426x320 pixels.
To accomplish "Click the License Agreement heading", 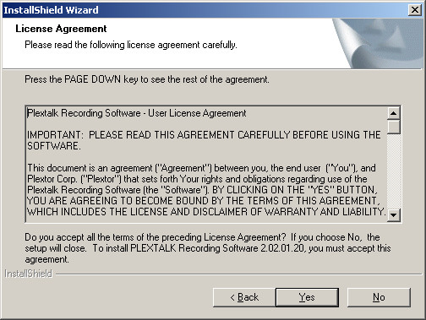I will click(x=61, y=29).
